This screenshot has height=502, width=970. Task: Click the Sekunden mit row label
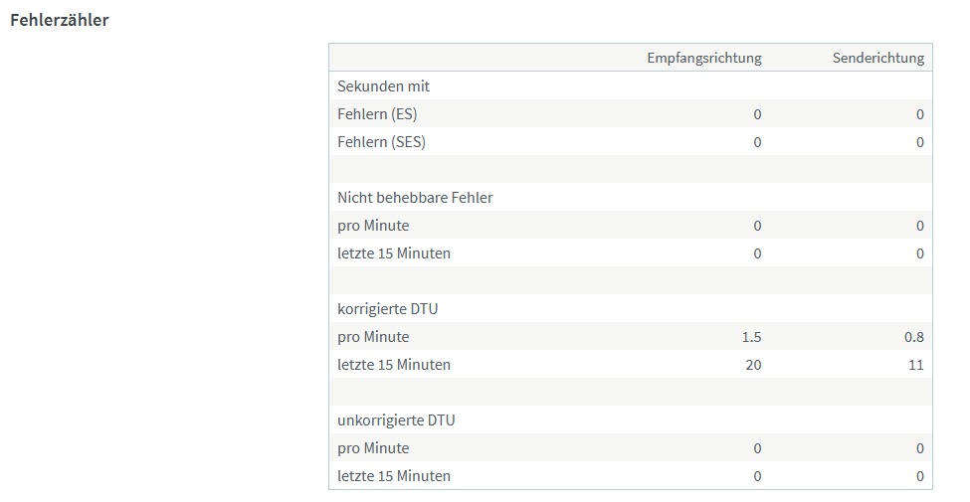point(383,86)
